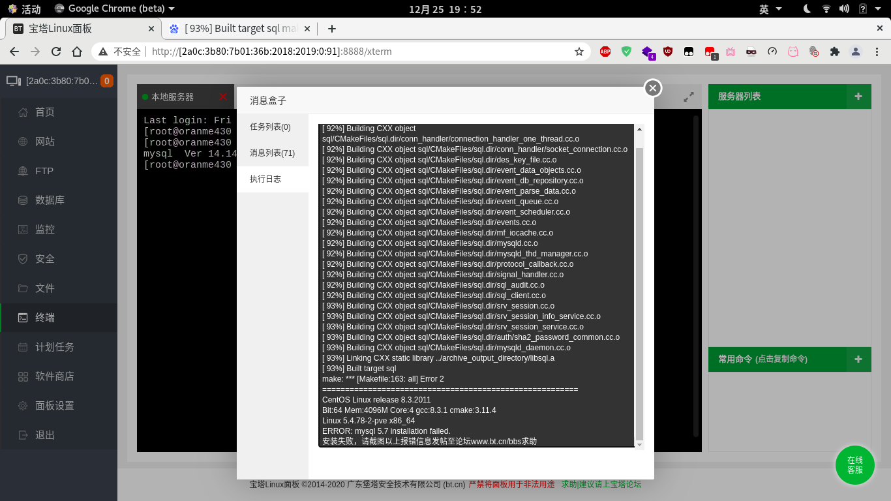Open the 文件 files sidebar item
This screenshot has width=891, height=501.
coord(59,288)
